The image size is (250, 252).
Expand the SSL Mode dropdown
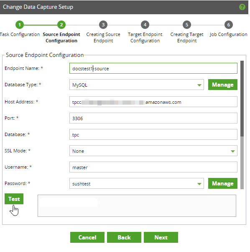(x=153, y=151)
